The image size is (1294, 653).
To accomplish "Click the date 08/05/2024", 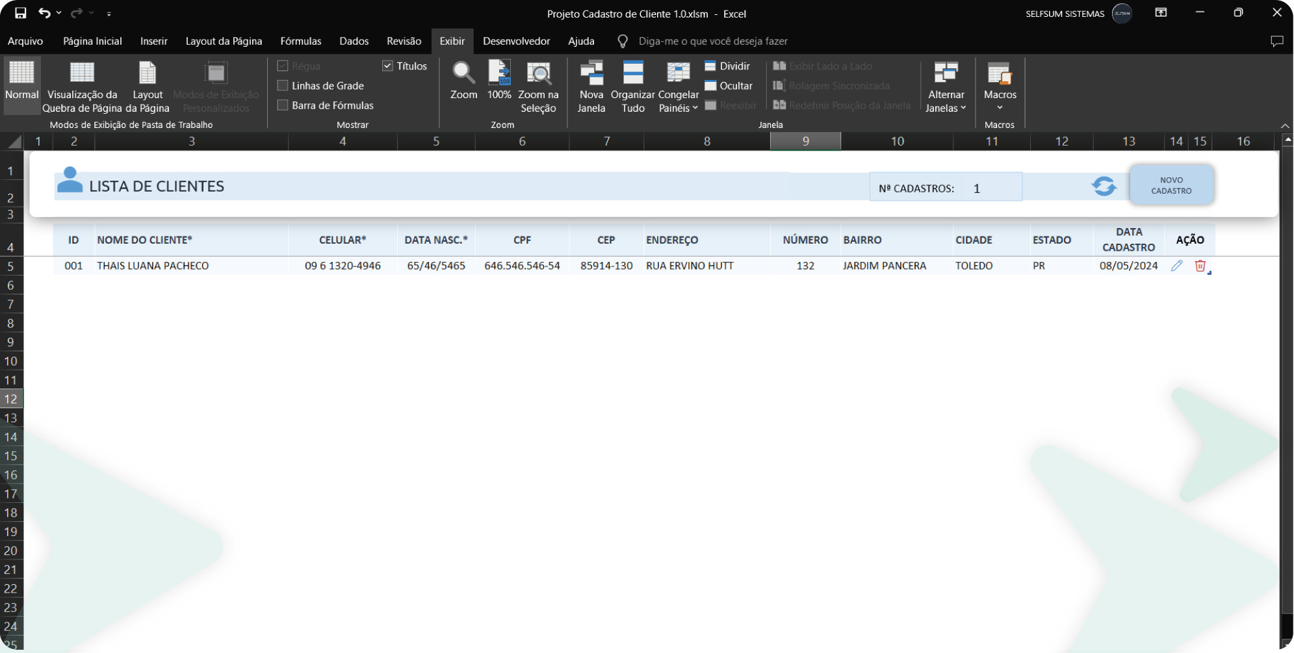I will pos(1128,266).
